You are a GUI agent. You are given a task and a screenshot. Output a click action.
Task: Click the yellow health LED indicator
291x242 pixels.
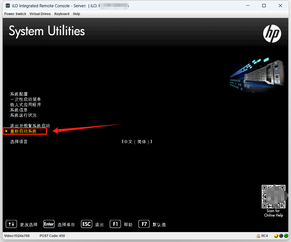276,236
